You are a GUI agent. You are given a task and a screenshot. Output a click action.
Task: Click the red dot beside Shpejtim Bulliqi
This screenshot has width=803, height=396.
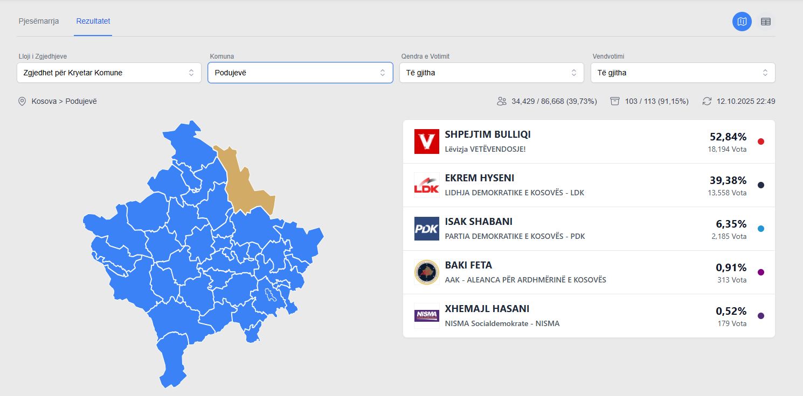pos(761,142)
